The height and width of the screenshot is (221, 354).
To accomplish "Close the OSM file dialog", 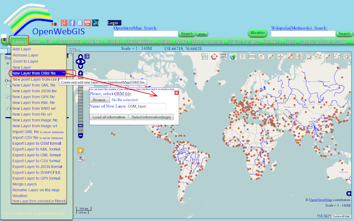I will (x=176, y=93).
